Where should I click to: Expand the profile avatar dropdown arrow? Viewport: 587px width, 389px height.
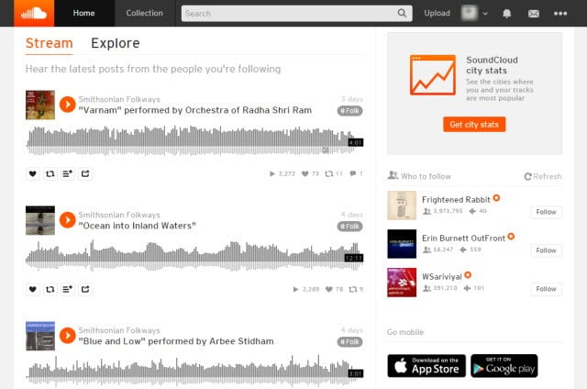click(485, 14)
